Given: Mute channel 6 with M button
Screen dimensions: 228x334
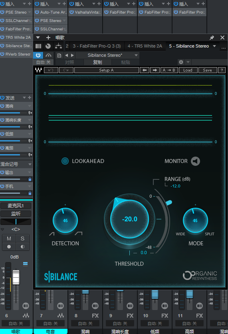Looking at the screenshot, I should [x=9, y=239].
